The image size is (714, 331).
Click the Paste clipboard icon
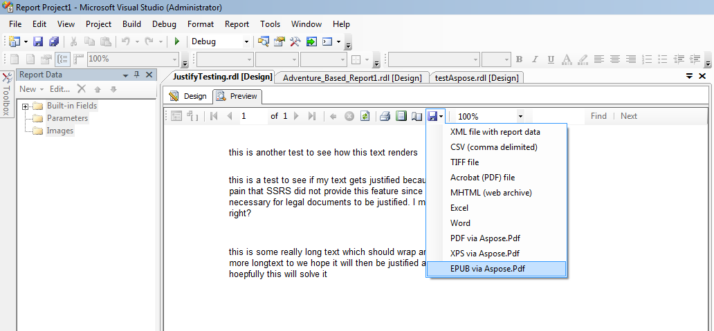105,41
